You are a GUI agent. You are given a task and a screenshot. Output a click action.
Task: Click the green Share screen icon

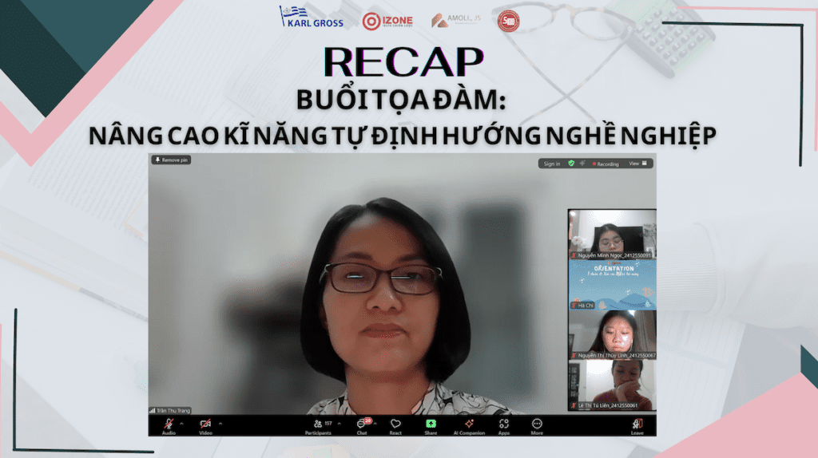pyautogui.click(x=431, y=423)
